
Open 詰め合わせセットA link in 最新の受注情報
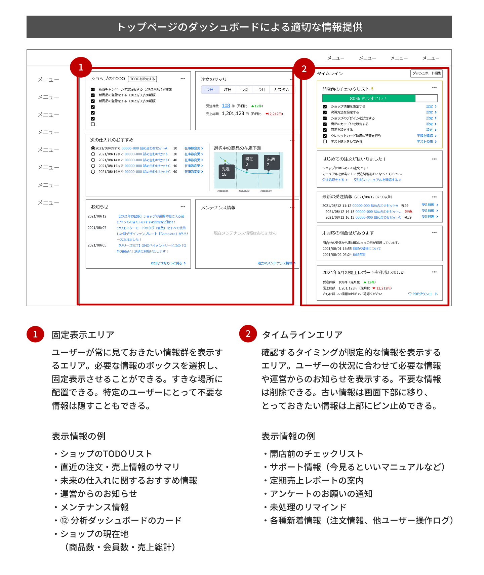pyautogui.click(x=375, y=206)
